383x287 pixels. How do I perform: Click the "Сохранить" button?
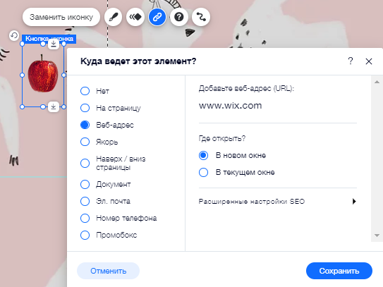point(339,271)
